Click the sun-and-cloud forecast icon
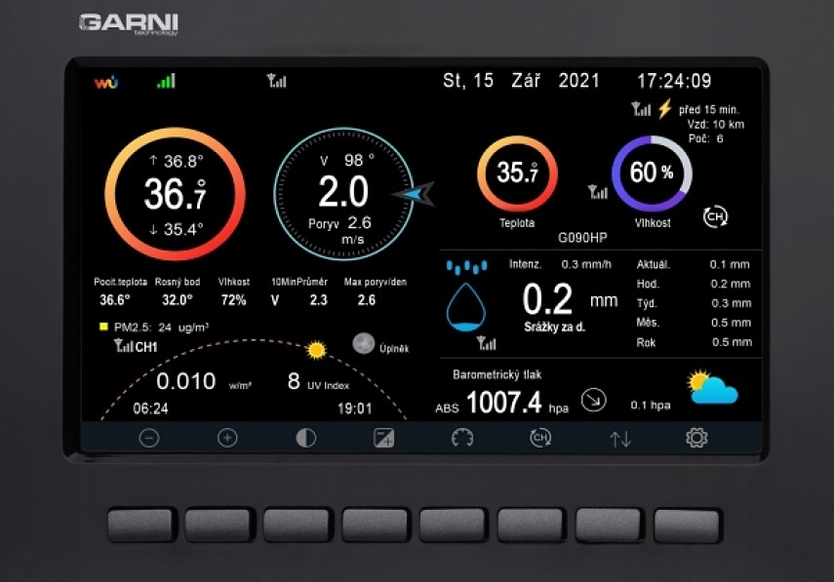 click(x=713, y=388)
